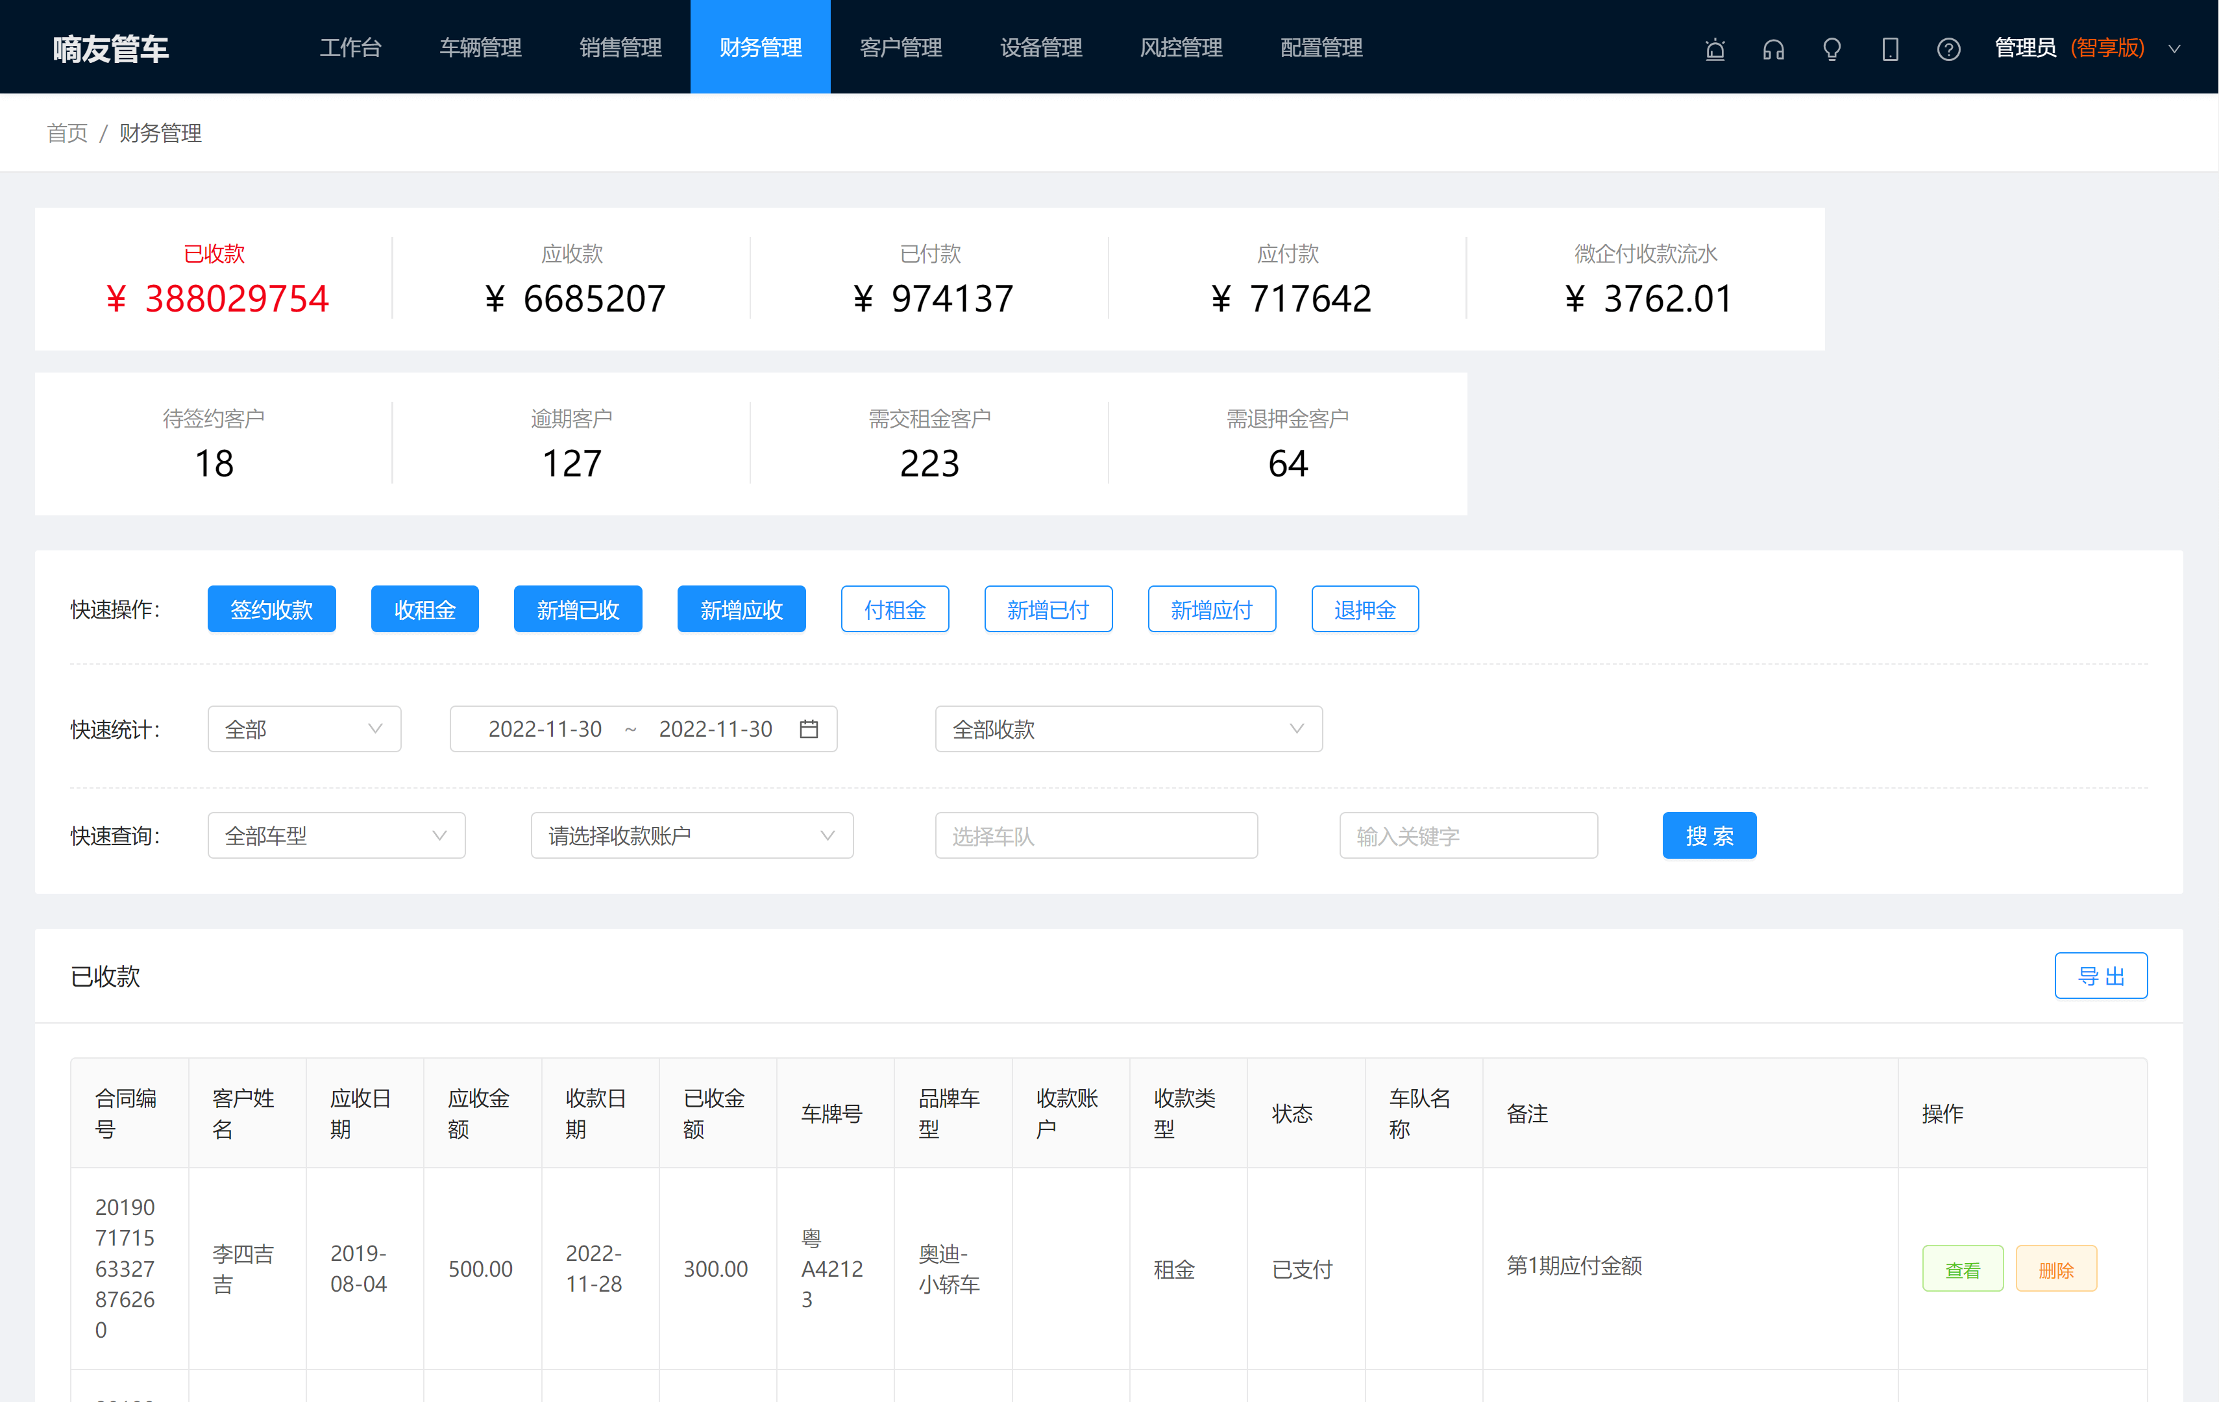This screenshot has width=2219, height=1402.
Task: Click 删除 for 李四吉吉 row
Action: click(2056, 1270)
